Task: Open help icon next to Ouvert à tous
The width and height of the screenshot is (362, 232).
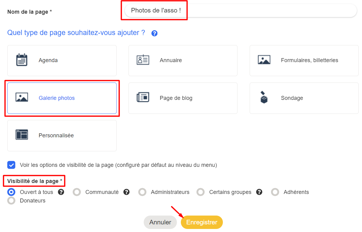Action: point(61,192)
